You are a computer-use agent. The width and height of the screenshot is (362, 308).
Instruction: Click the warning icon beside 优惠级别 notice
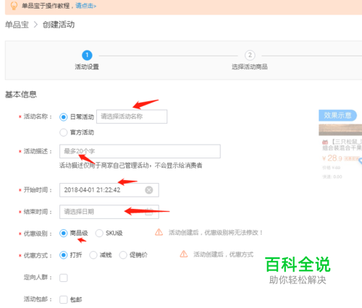click(x=159, y=232)
